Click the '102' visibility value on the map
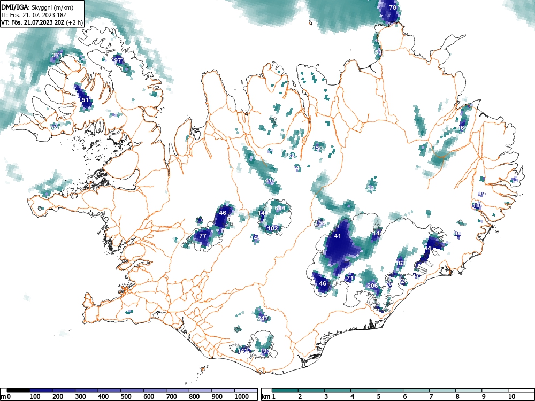Image resolution: width=535 pixels, height=401 pixels. [273, 228]
